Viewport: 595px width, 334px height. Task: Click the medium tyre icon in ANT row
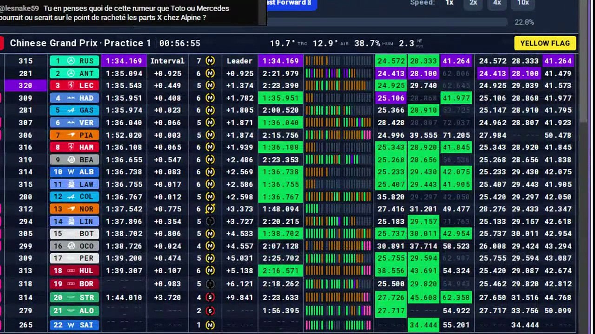(x=210, y=73)
